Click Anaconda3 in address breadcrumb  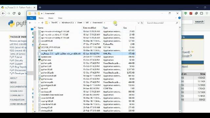pos(97,23)
